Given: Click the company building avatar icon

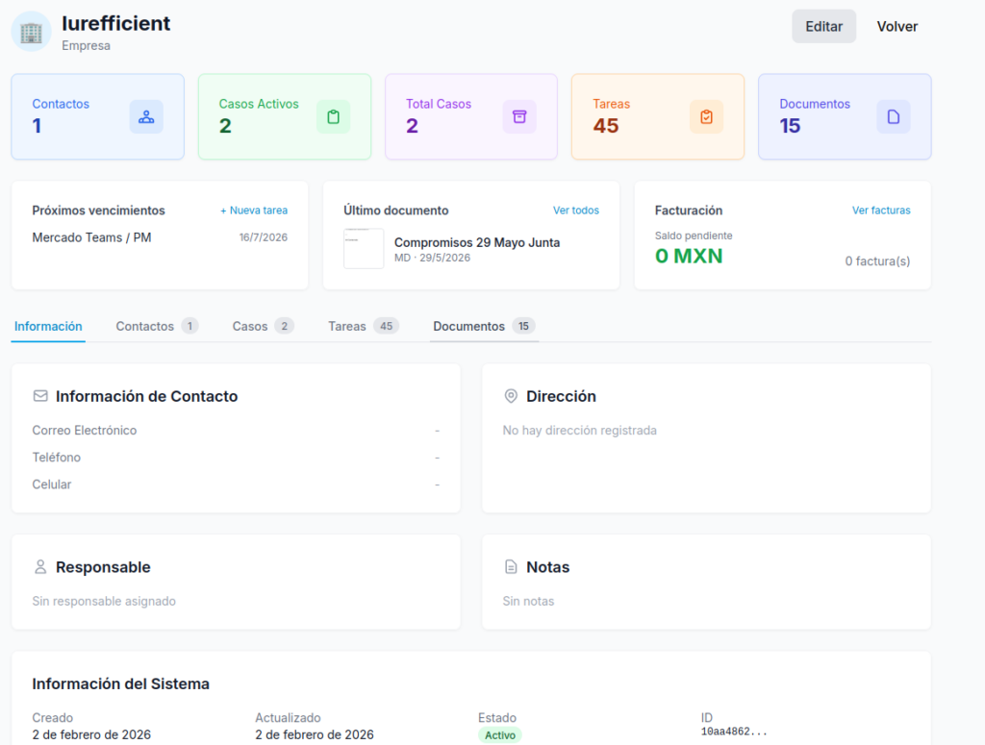Looking at the screenshot, I should pos(31,32).
